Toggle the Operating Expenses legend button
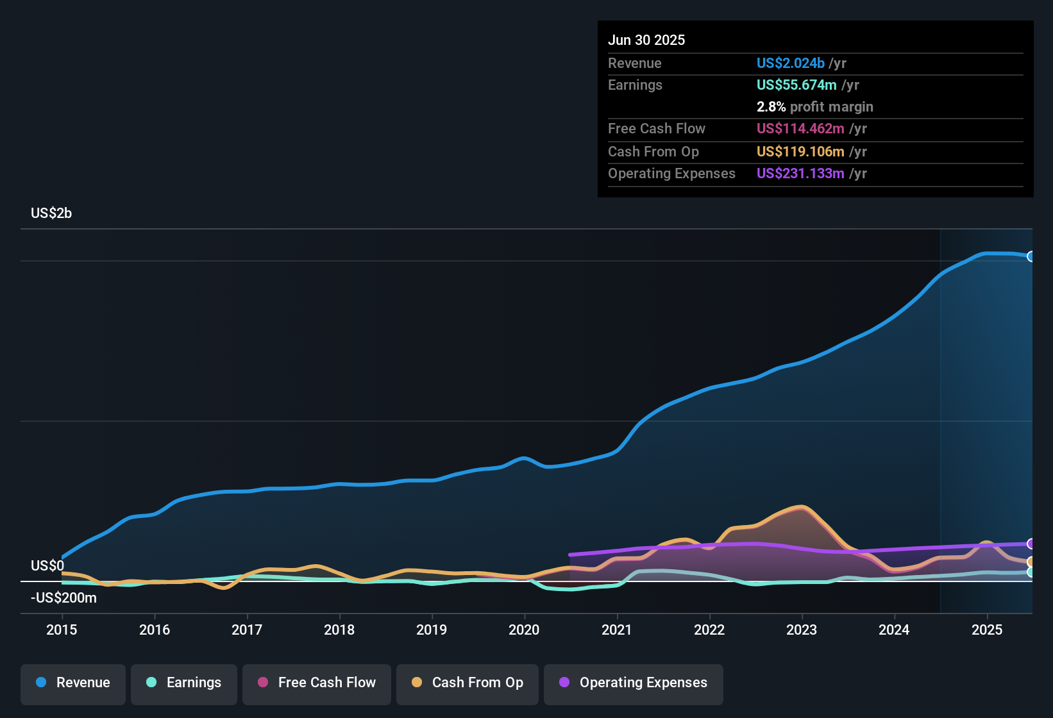1053x718 pixels. coord(634,684)
